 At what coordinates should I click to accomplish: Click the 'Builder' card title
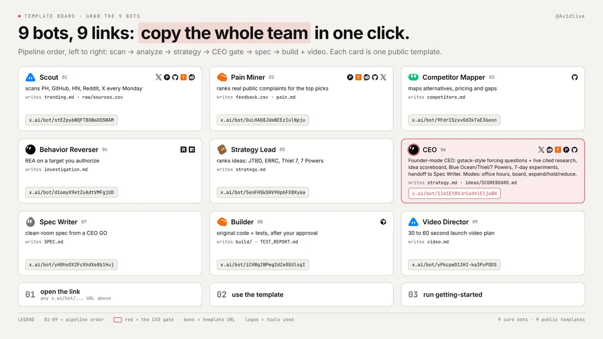coord(242,222)
